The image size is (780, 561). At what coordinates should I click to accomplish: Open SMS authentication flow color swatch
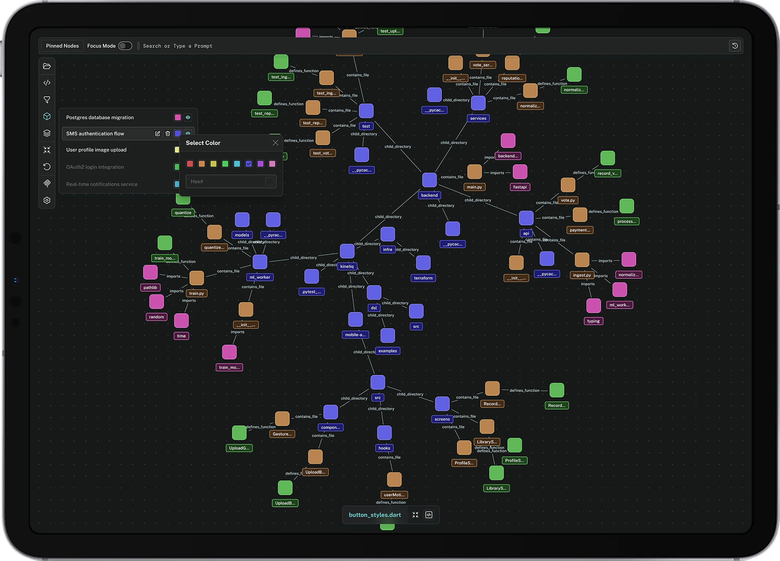click(178, 133)
